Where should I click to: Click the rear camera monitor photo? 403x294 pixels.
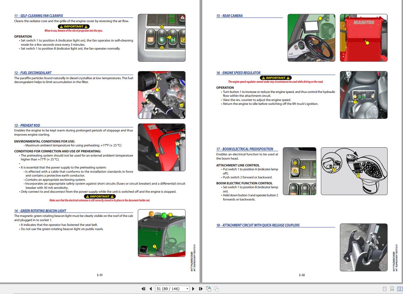(x=311, y=38)
